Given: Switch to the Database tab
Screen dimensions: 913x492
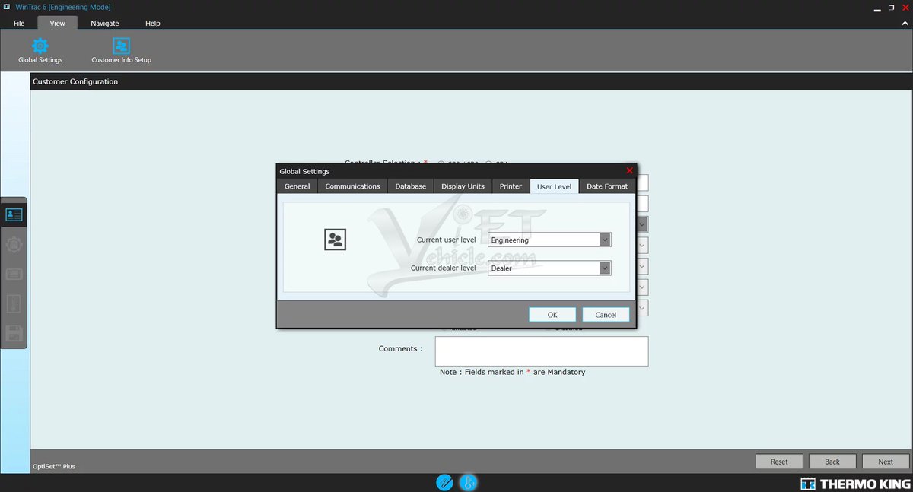Looking at the screenshot, I should tap(411, 186).
